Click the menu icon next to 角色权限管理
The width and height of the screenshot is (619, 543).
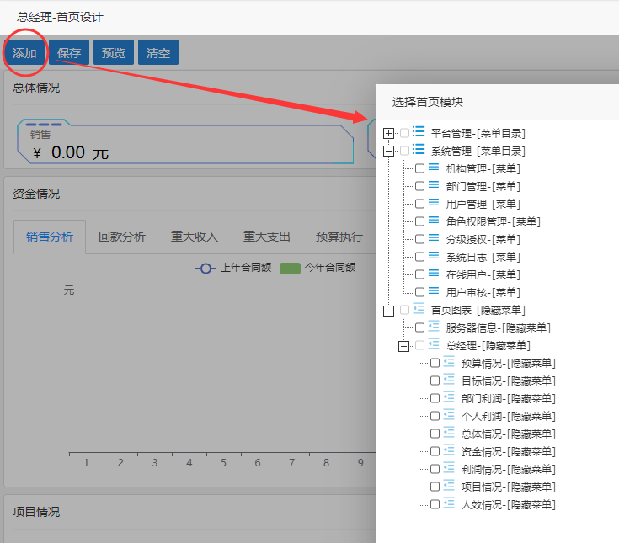point(434,221)
